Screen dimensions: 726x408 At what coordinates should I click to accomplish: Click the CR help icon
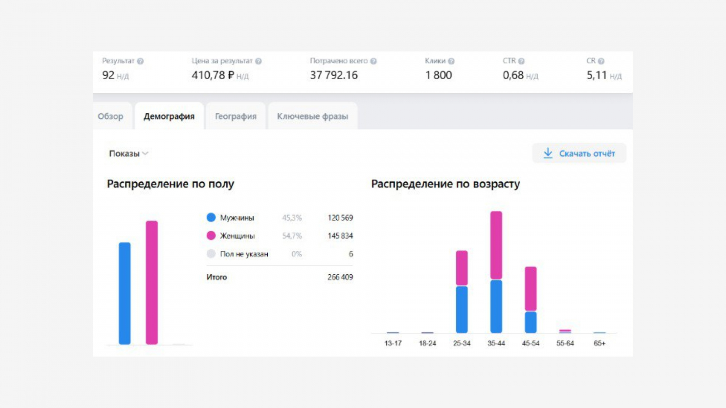[601, 61]
